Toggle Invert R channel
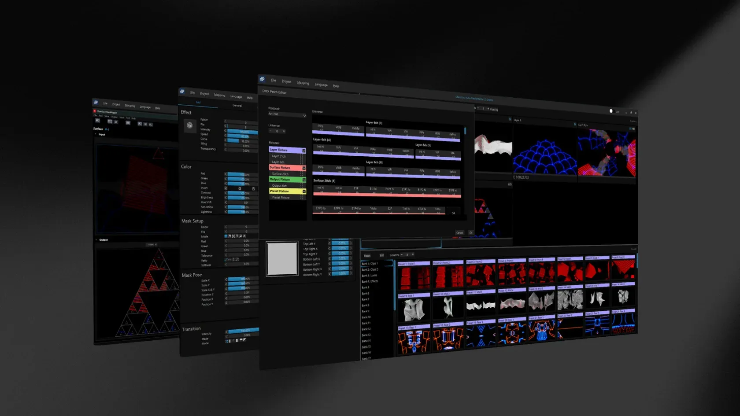 [226, 188]
